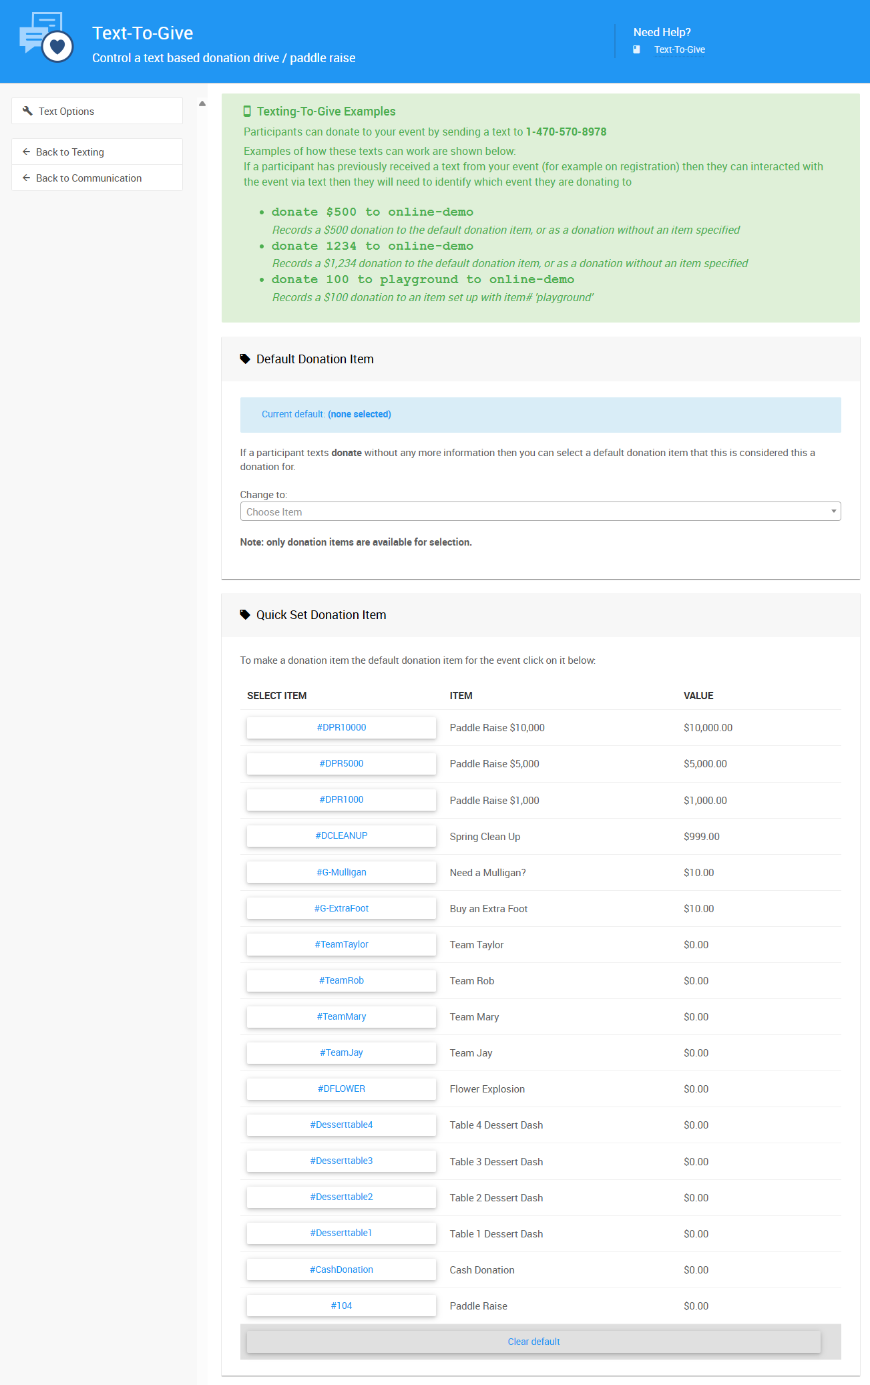
Task: Open the Choose Item dropdown
Action: coord(539,512)
